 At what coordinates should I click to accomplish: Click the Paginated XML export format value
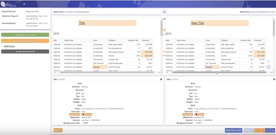coord(32,12)
